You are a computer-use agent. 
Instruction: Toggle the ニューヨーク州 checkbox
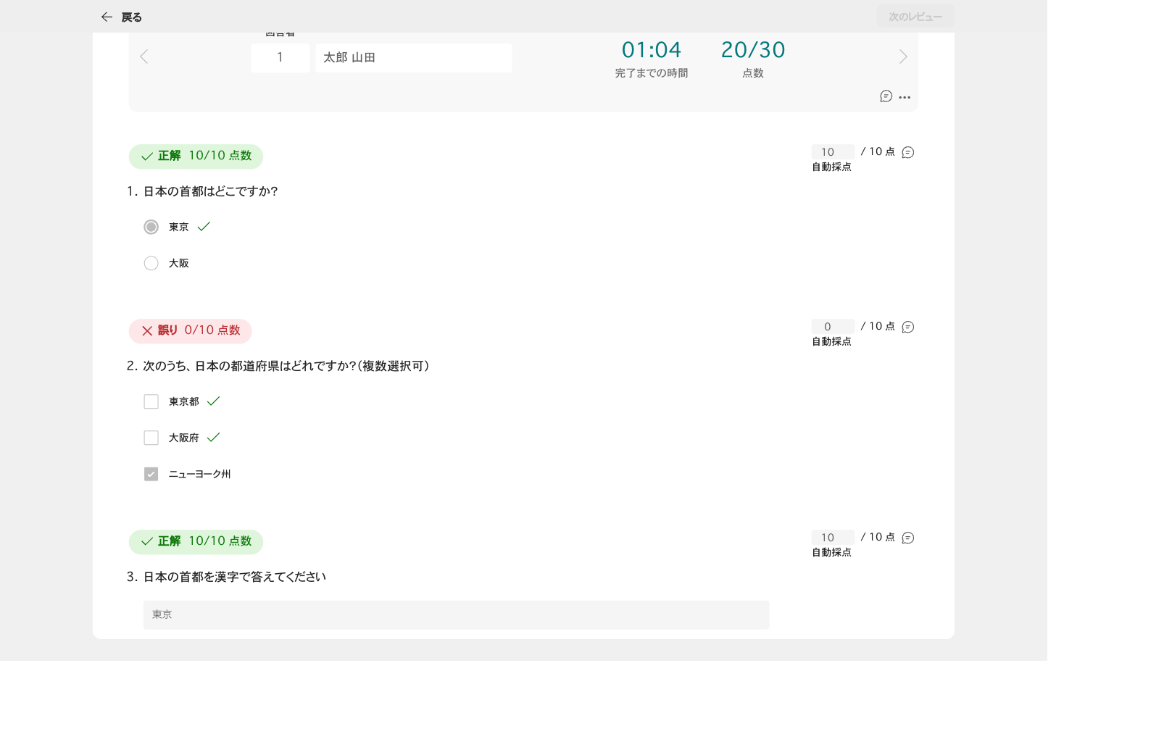point(151,474)
